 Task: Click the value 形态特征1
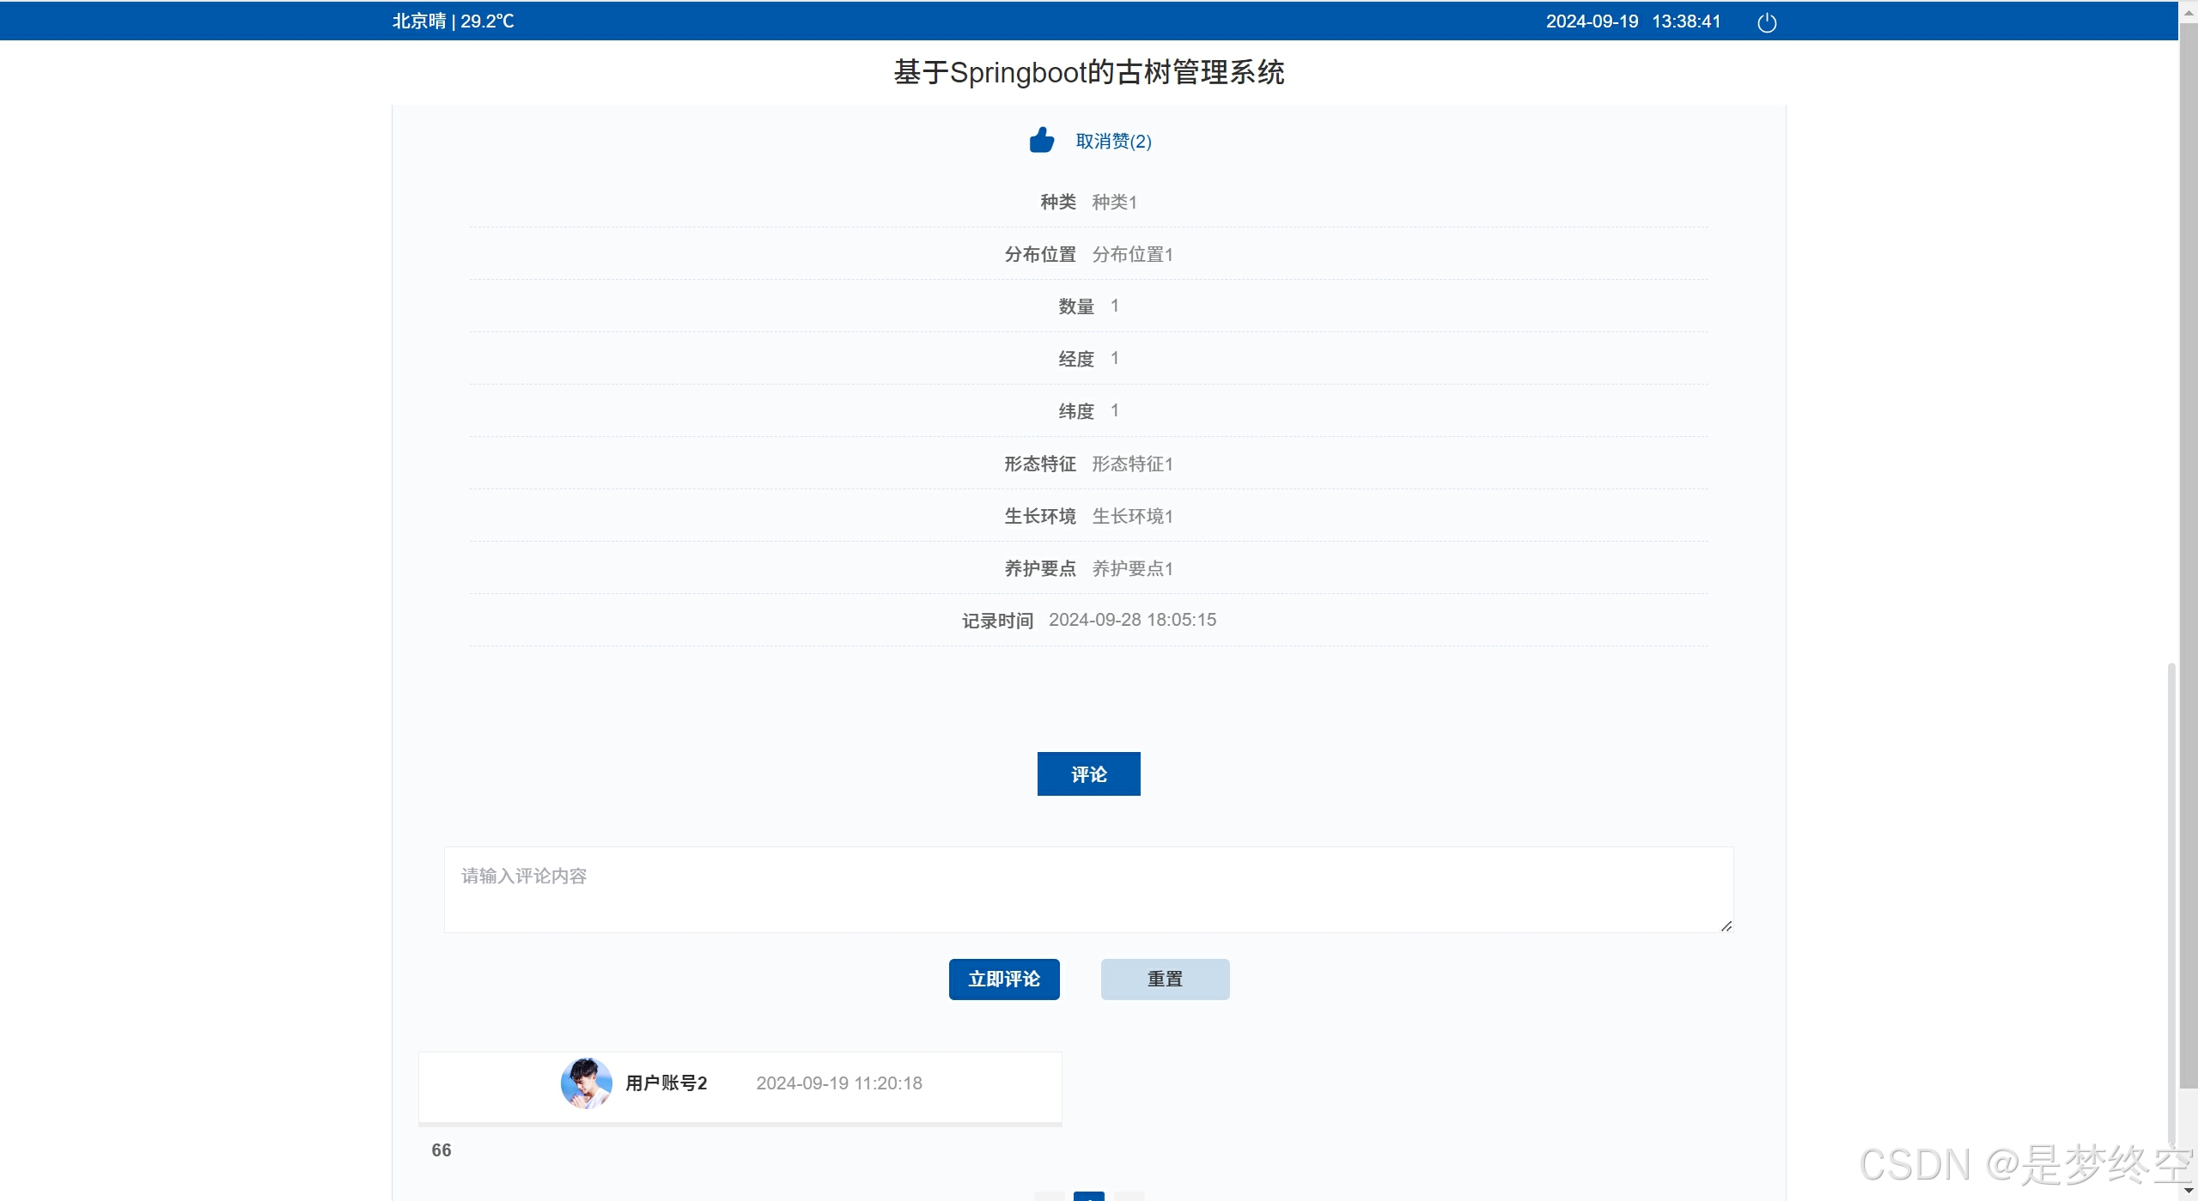[x=1132, y=464]
